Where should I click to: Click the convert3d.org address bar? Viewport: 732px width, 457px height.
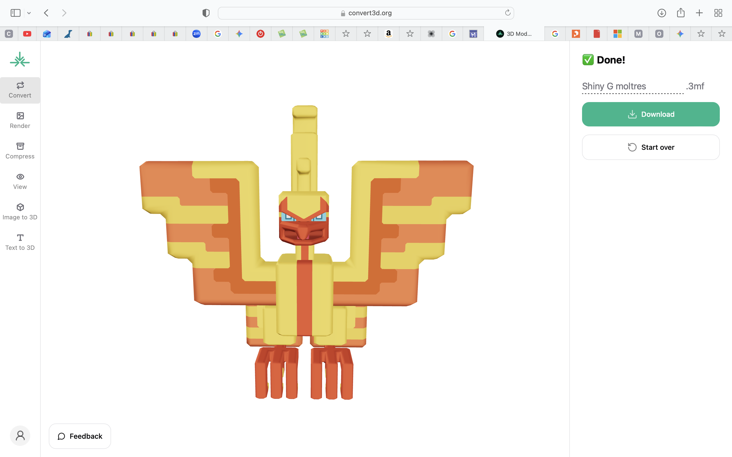(366, 13)
